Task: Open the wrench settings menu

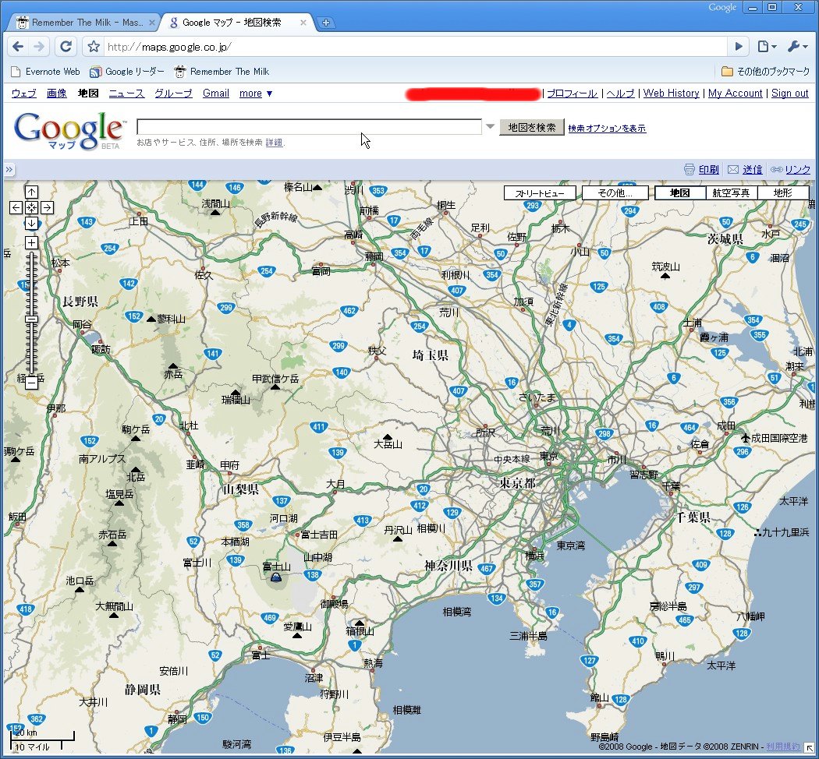Action: 797,47
